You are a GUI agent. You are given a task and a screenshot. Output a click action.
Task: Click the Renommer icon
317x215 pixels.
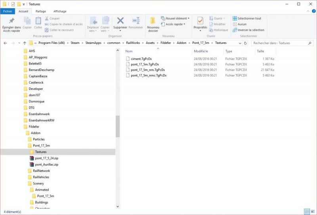point(136,21)
